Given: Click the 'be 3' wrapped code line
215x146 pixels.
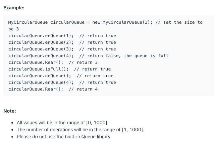Looking at the screenshot, I should coord(13,29).
